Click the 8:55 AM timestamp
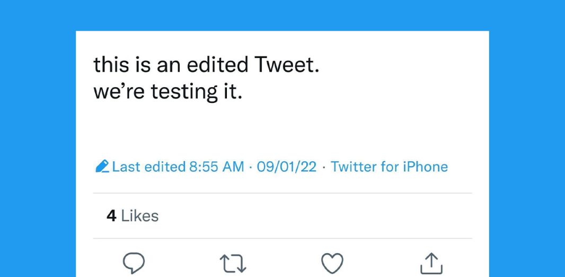 pos(216,167)
